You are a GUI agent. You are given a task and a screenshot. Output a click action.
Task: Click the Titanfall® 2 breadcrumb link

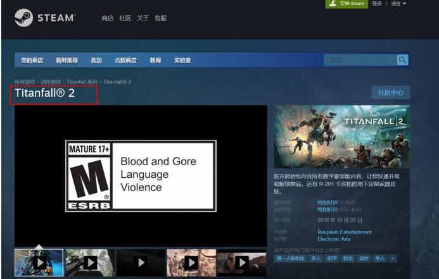pos(117,82)
